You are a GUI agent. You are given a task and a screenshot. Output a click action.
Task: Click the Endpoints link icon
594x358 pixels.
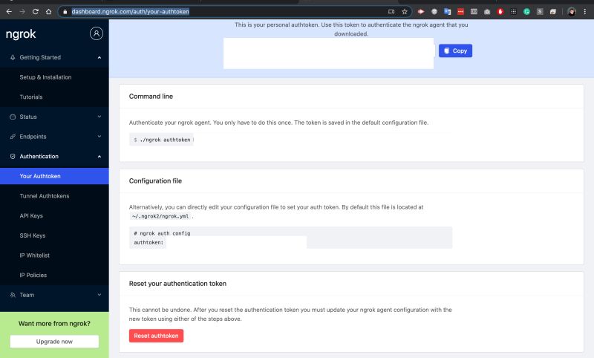13,137
